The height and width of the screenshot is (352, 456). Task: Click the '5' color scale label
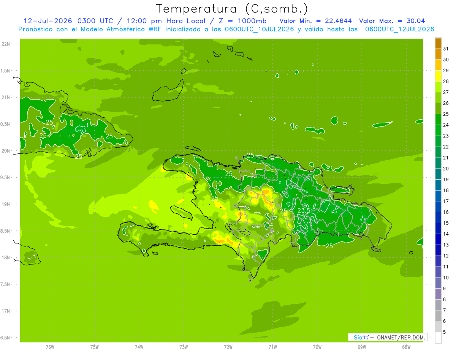coord(444,332)
